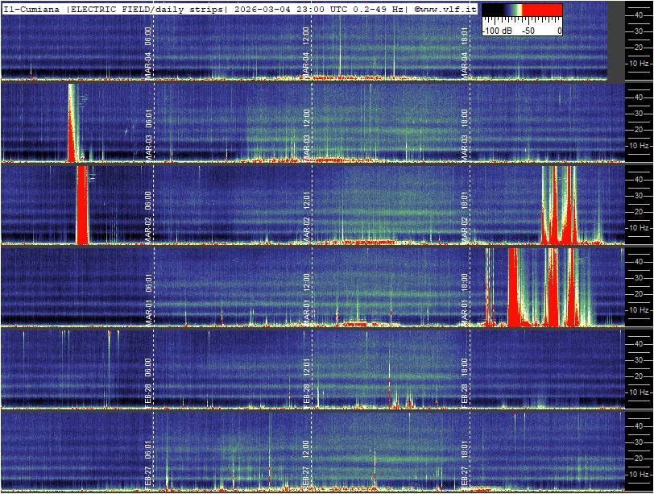
Task: Open the www.vlf.it link in header
Action: click(x=445, y=9)
